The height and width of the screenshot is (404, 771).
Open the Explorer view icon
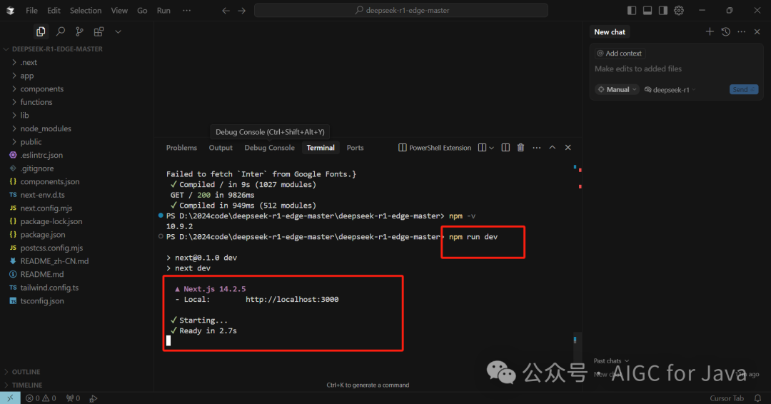41,31
